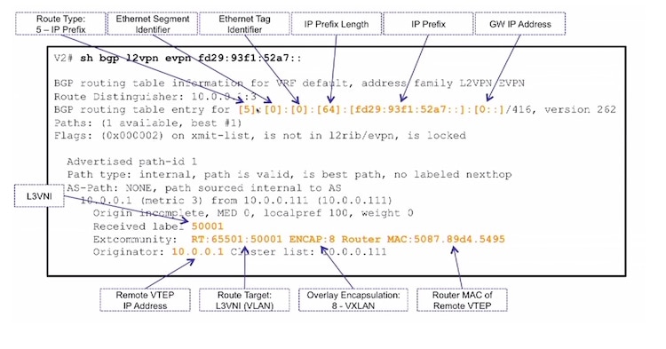666x349 pixels.
Task: Select the '10.0.0.1 (metric 3) from 10.0.0.111' line
Action: click(236, 200)
